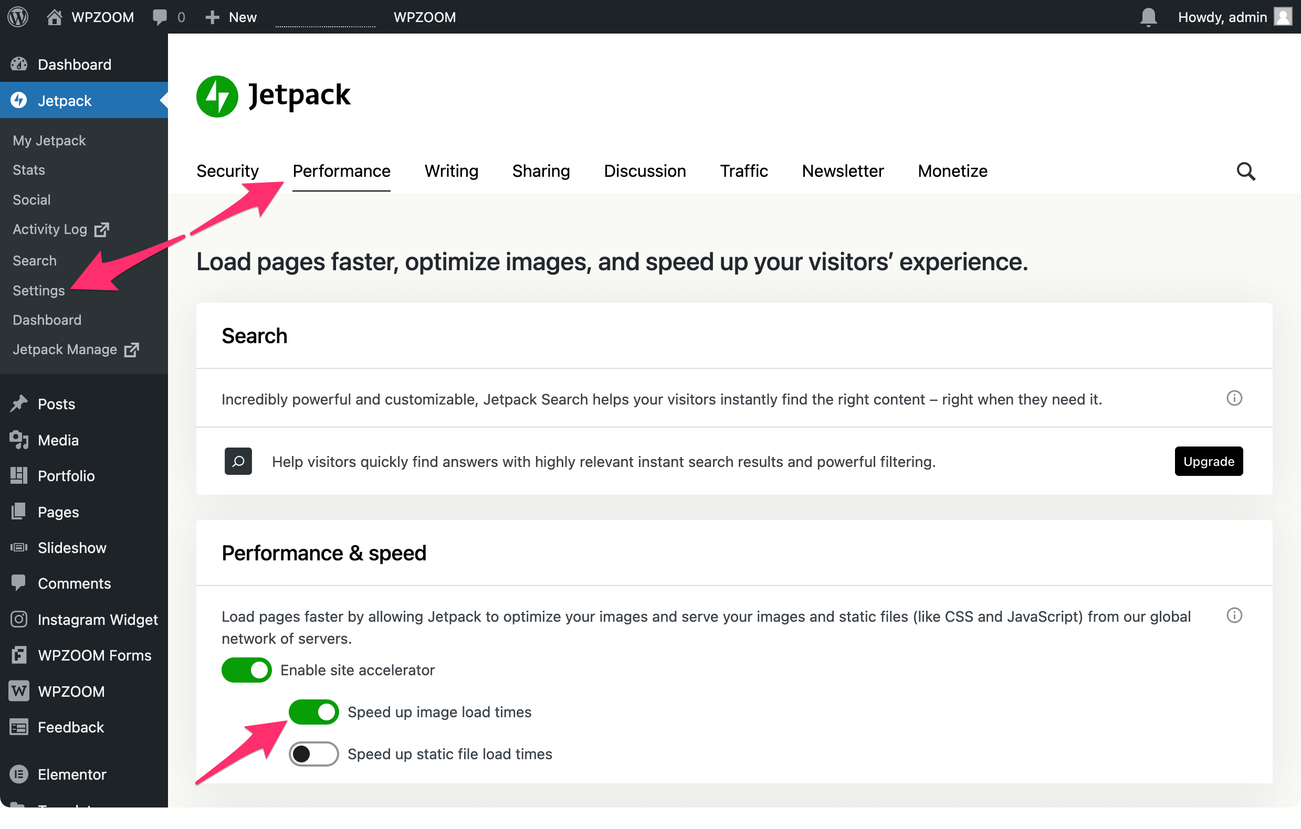
Task: Open the notifications bell icon
Action: point(1148,17)
